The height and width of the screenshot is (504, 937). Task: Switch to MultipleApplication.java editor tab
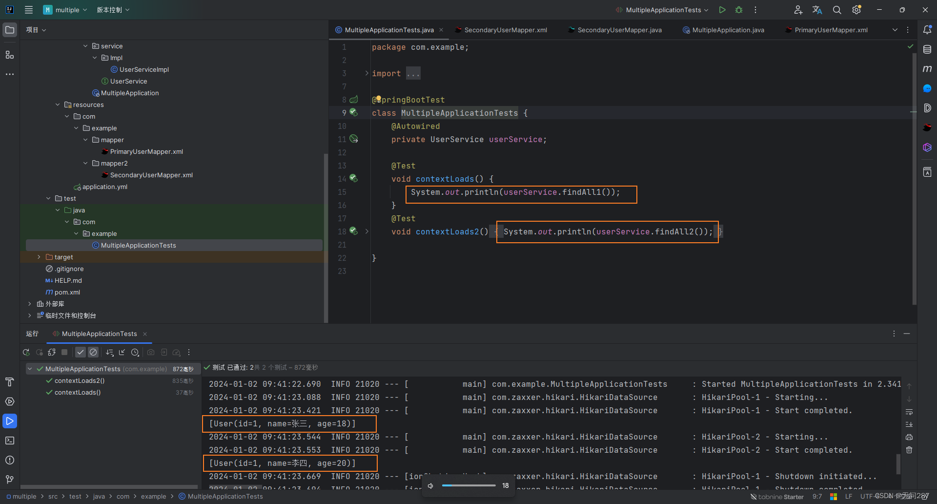[723, 30]
